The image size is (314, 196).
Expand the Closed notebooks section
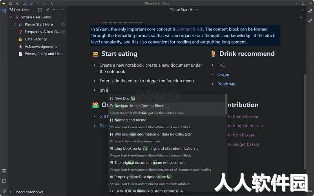11,192
